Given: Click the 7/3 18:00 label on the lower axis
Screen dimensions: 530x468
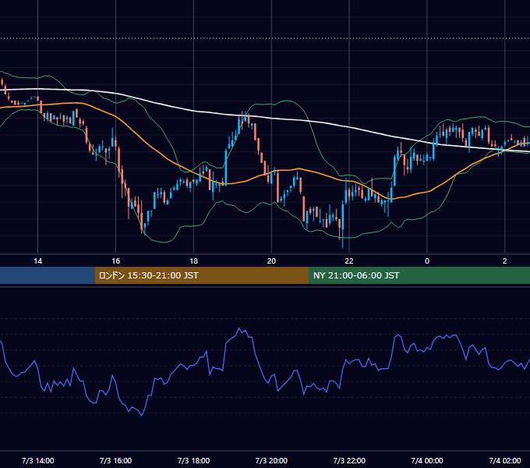Looking at the screenshot, I should pyautogui.click(x=193, y=460).
